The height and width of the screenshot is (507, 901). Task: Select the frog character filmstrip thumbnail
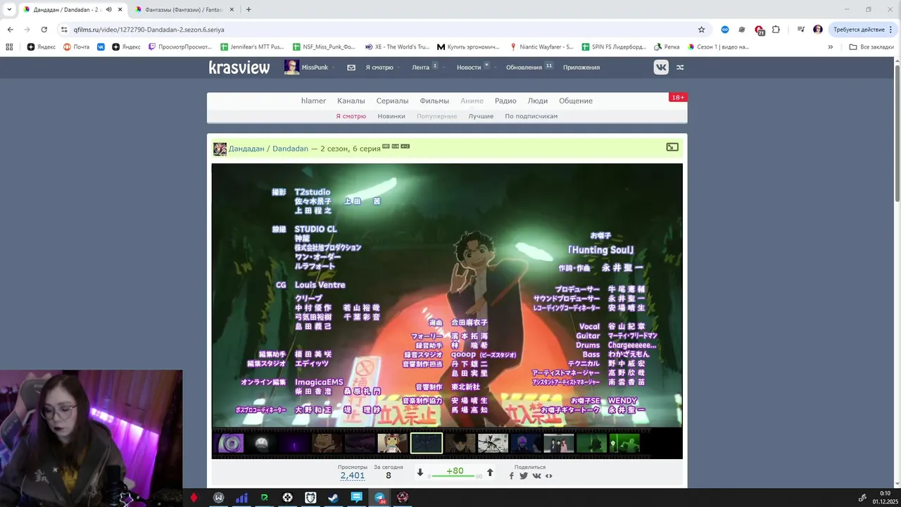[x=392, y=443]
